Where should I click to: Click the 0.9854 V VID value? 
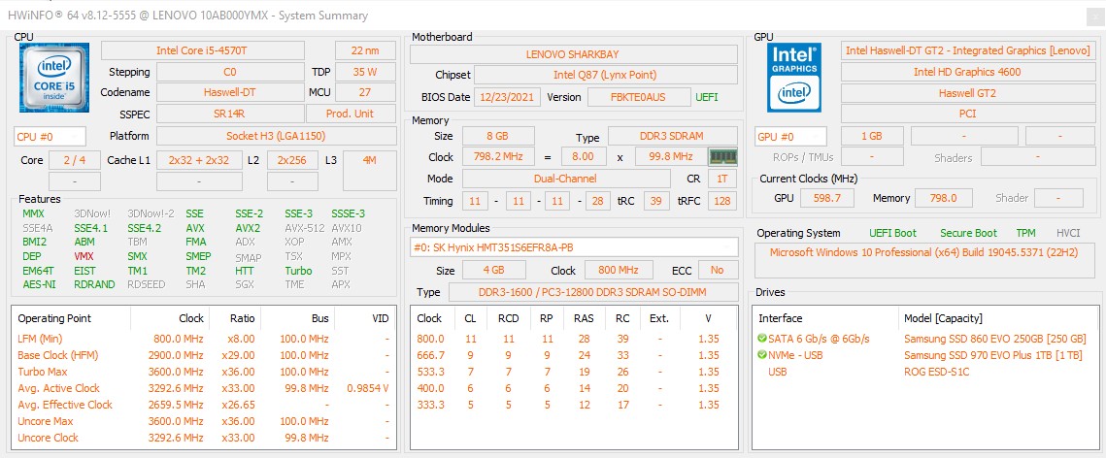(x=367, y=388)
